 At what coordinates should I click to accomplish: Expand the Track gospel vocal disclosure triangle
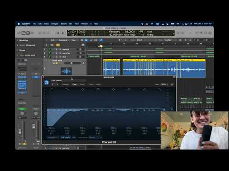17,55
